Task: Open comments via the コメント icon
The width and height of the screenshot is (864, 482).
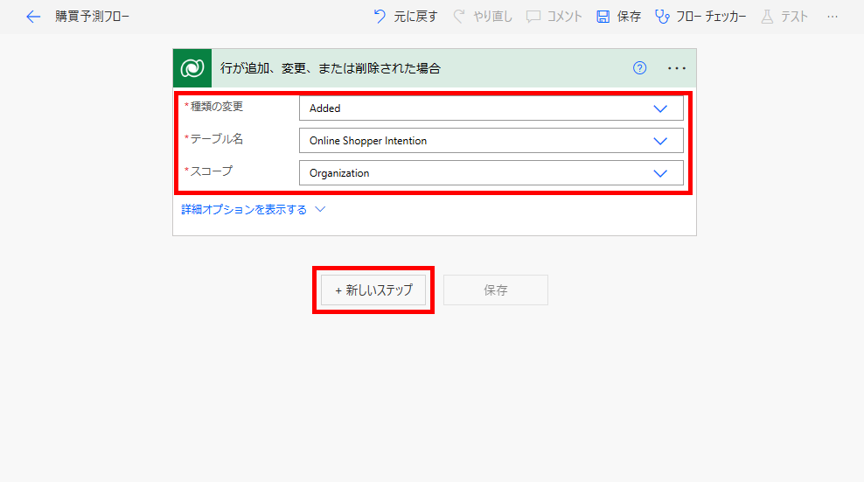Action: point(533,17)
